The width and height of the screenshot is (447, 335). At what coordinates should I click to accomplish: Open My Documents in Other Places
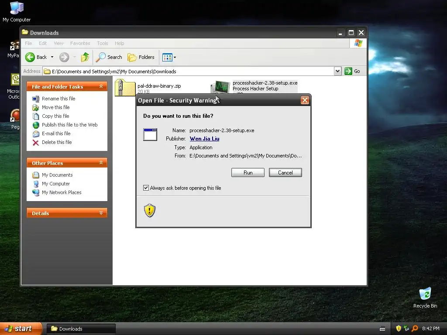[57, 175]
